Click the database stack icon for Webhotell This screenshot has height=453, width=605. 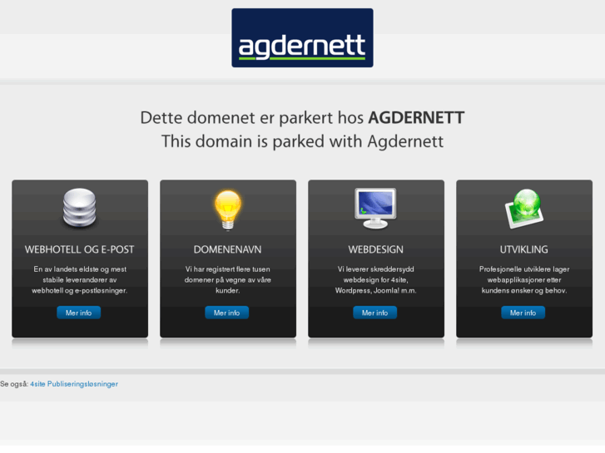[x=80, y=208]
